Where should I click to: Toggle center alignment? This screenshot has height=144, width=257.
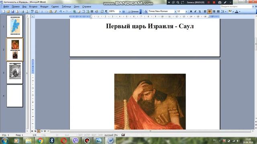(x=210, y=12)
